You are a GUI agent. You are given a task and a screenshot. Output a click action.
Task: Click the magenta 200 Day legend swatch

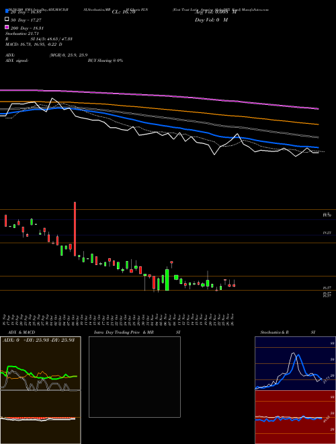click(7, 27)
